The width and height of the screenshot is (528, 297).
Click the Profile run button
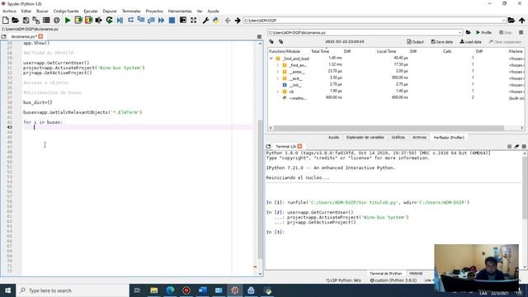[483, 33]
